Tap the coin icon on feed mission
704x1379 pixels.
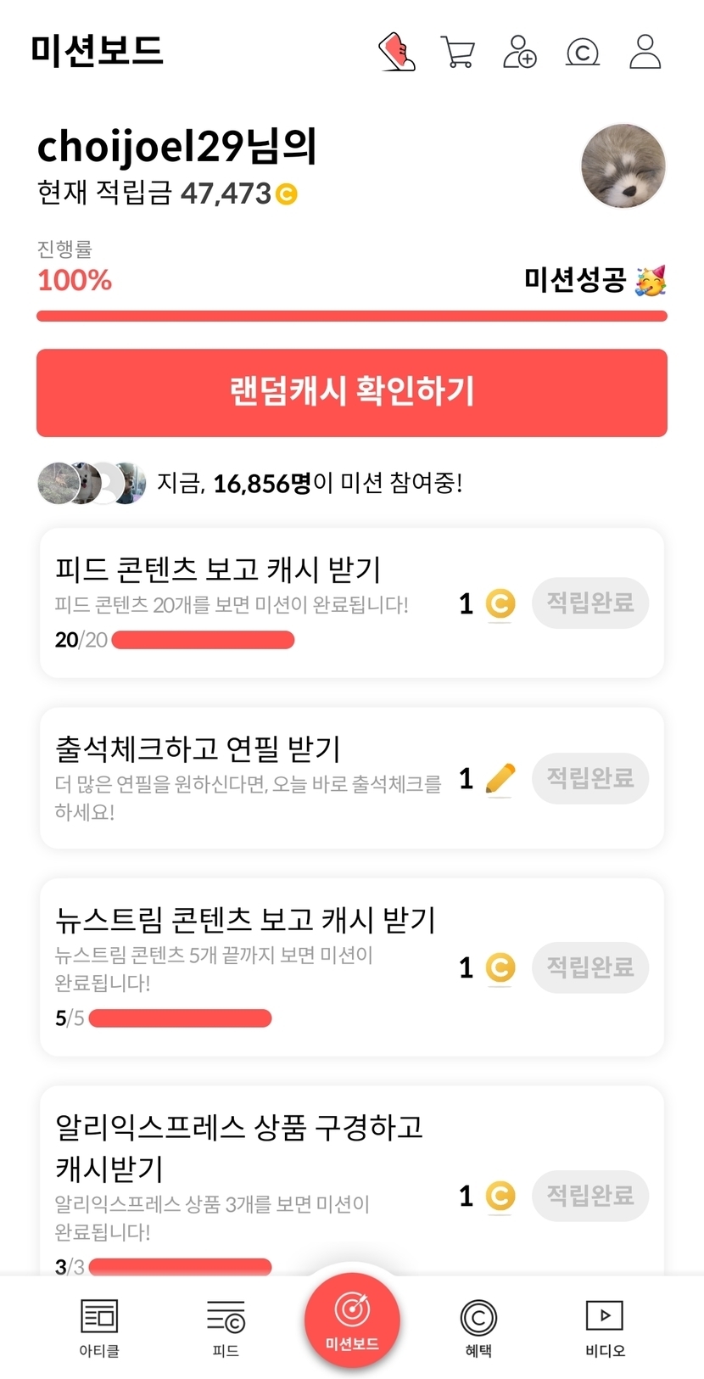[500, 603]
